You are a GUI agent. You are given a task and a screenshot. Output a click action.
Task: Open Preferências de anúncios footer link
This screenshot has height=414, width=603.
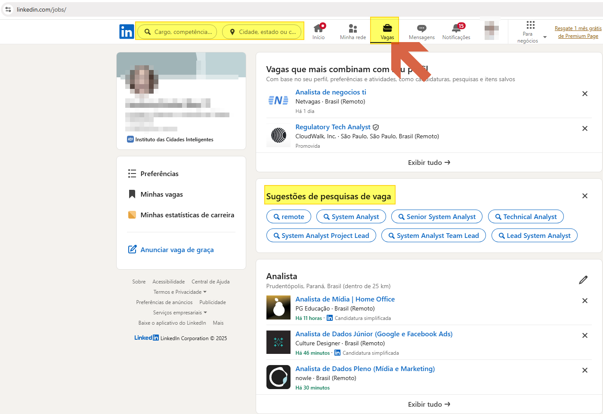[x=164, y=302]
